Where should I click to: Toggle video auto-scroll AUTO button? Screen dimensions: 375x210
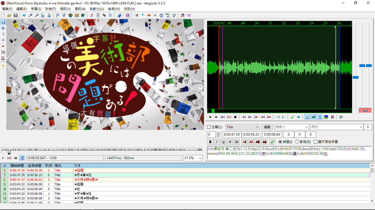tap(22, 158)
